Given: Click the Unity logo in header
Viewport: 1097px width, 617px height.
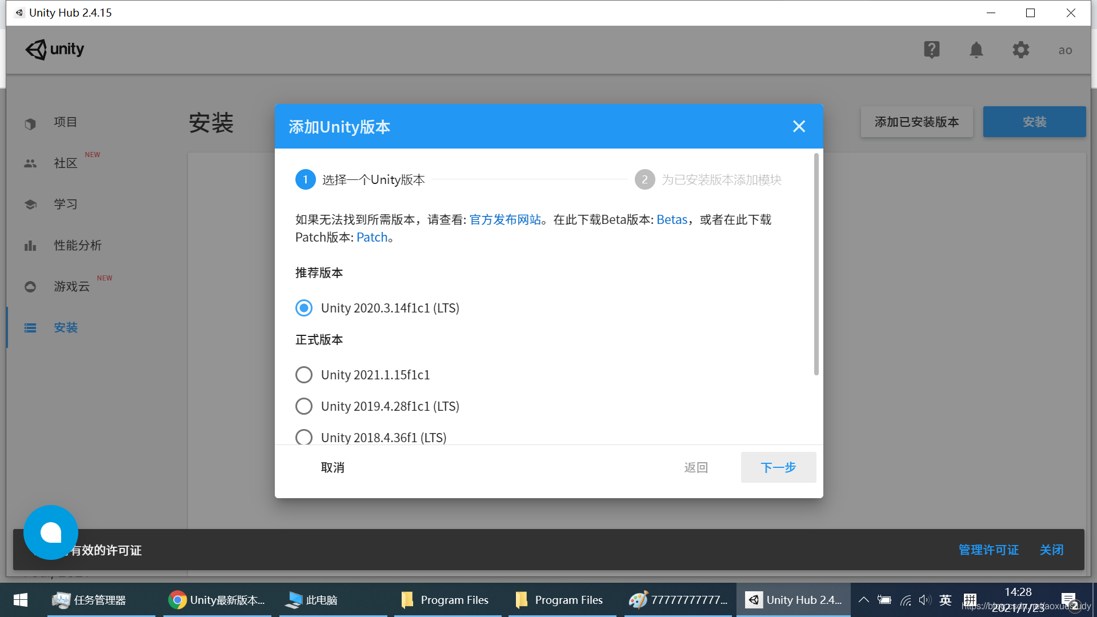Looking at the screenshot, I should point(55,50).
